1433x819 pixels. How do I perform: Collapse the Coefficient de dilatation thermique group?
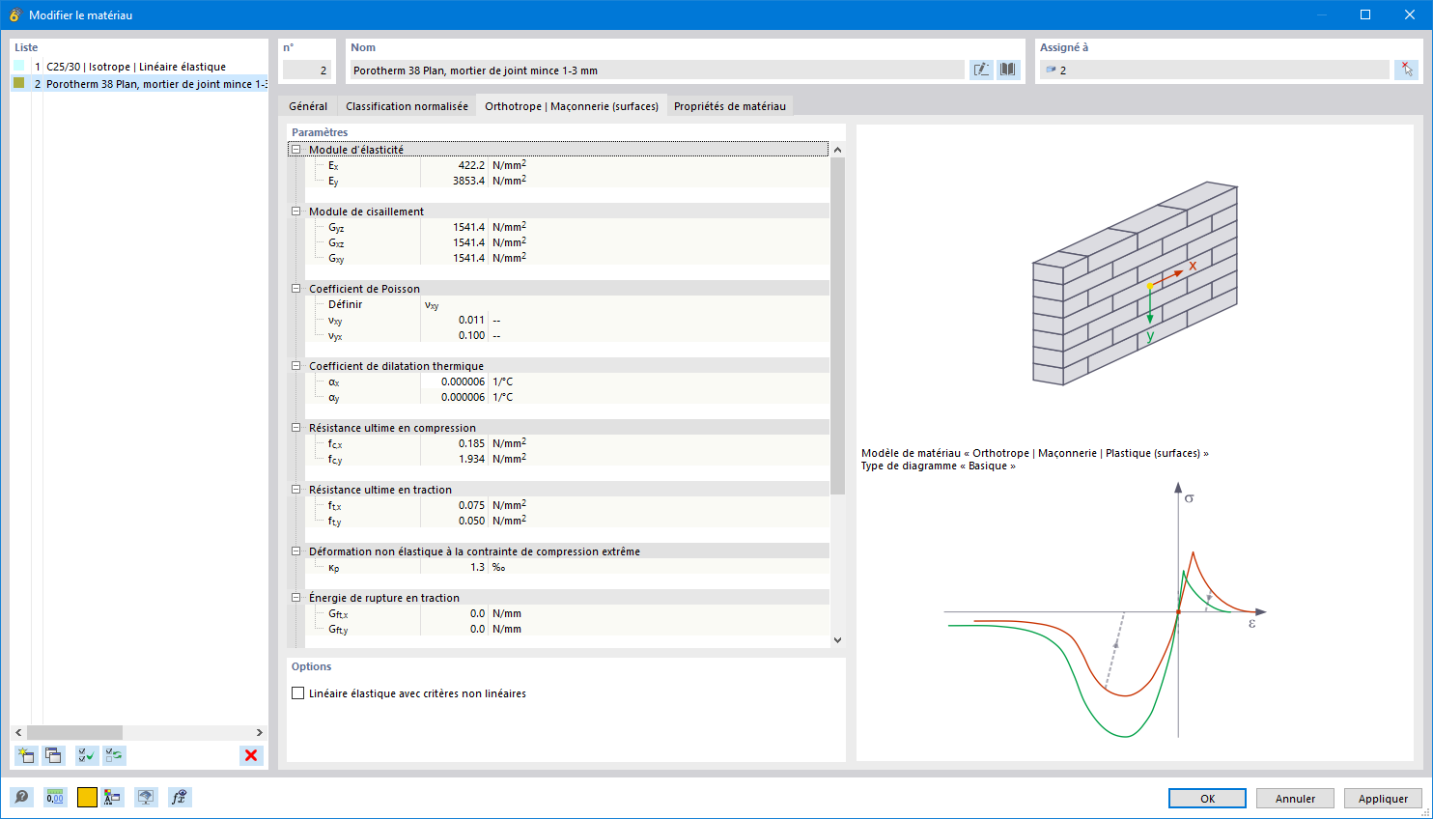(x=296, y=366)
